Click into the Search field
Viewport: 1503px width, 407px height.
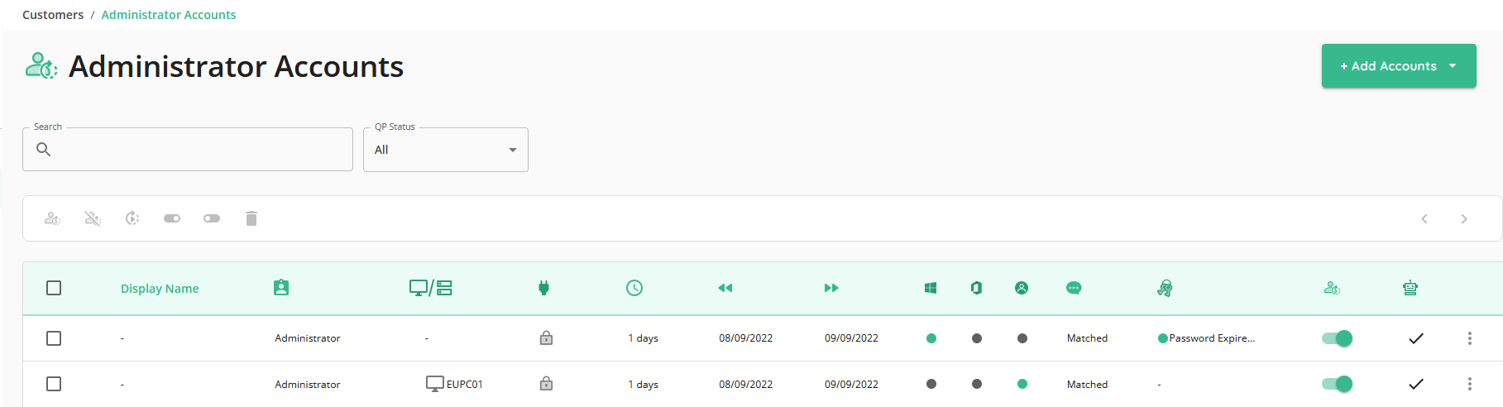click(188, 150)
